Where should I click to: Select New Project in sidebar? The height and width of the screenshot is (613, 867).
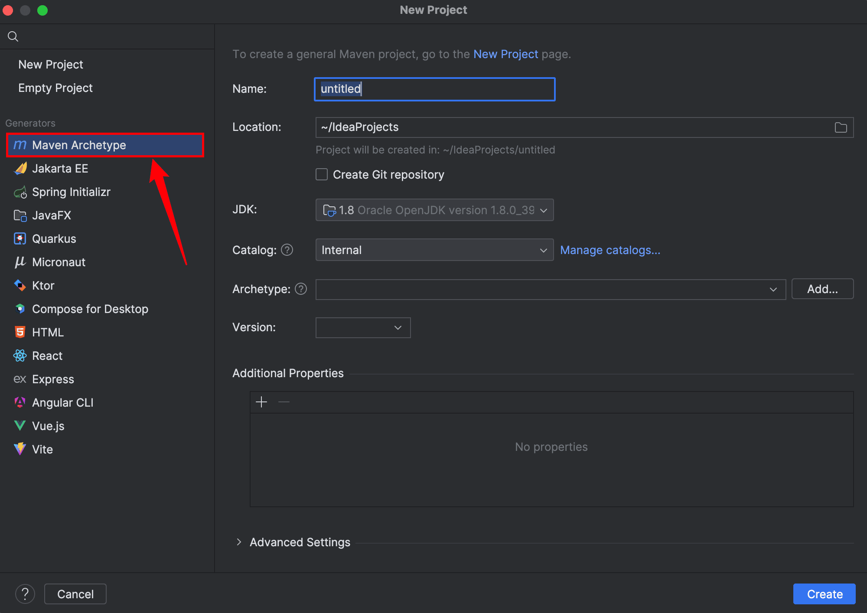(51, 65)
